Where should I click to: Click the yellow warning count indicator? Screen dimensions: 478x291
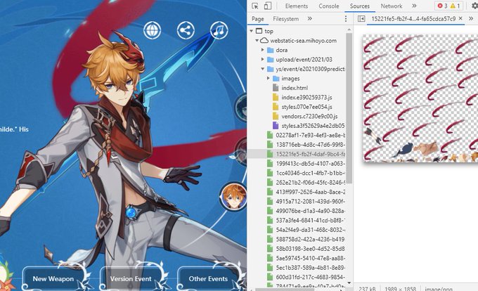[x=455, y=6]
